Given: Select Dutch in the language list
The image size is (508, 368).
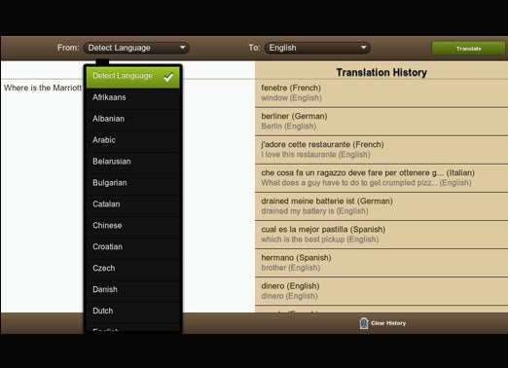Looking at the screenshot, I should click(132, 311).
